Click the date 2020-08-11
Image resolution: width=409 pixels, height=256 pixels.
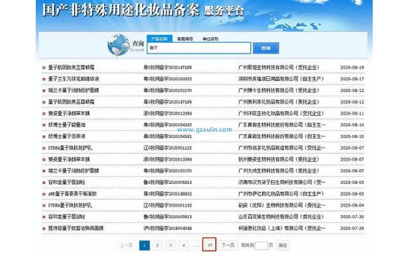click(x=352, y=113)
